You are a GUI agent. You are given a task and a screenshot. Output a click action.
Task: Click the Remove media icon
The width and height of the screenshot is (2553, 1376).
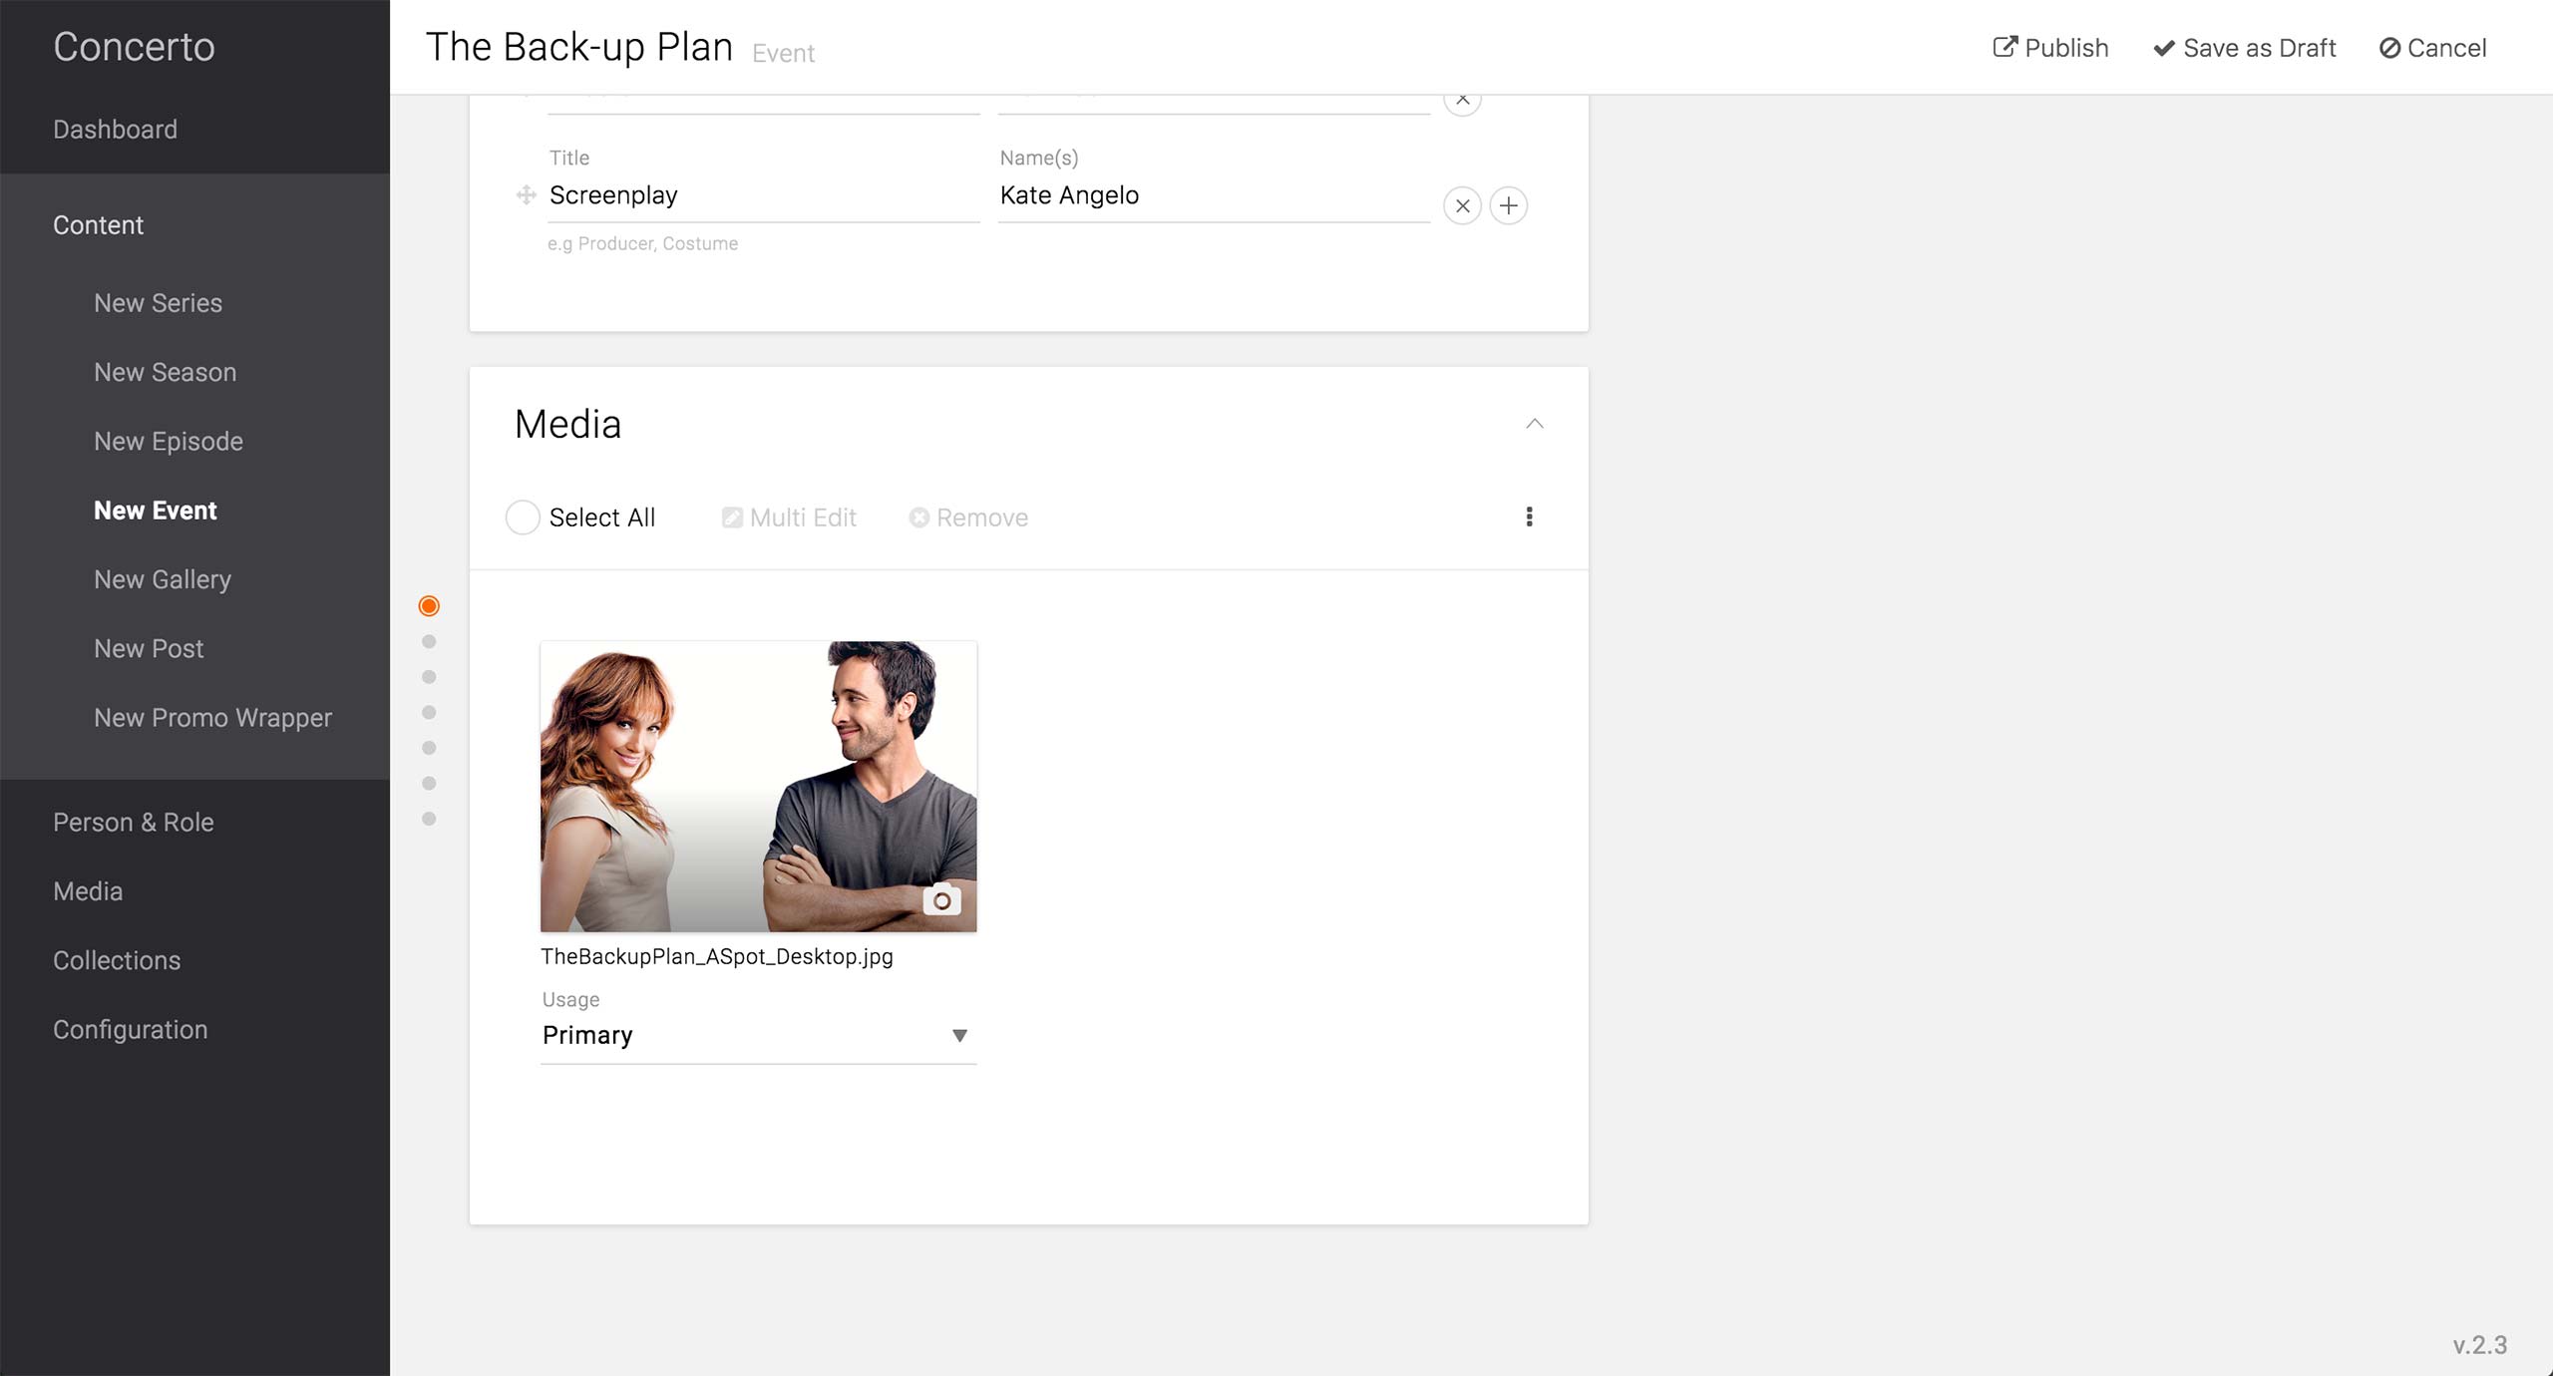[919, 517]
